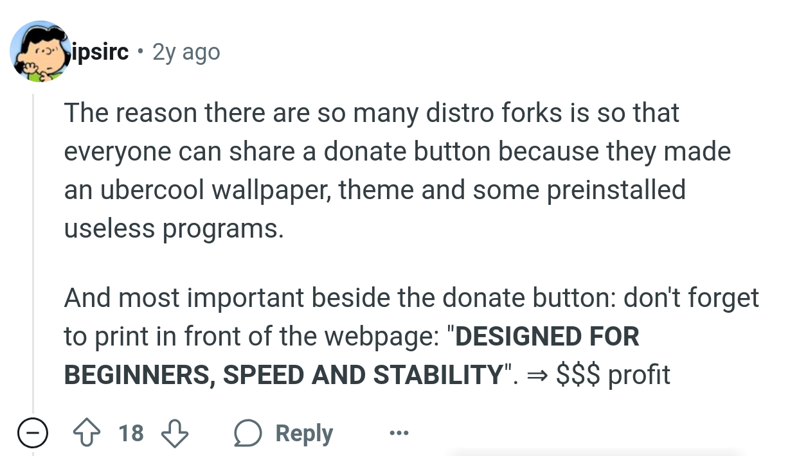Open ipsirc's cartoon avatar image
The height and width of the screenshot is (456, 790).
coord(41,51)
